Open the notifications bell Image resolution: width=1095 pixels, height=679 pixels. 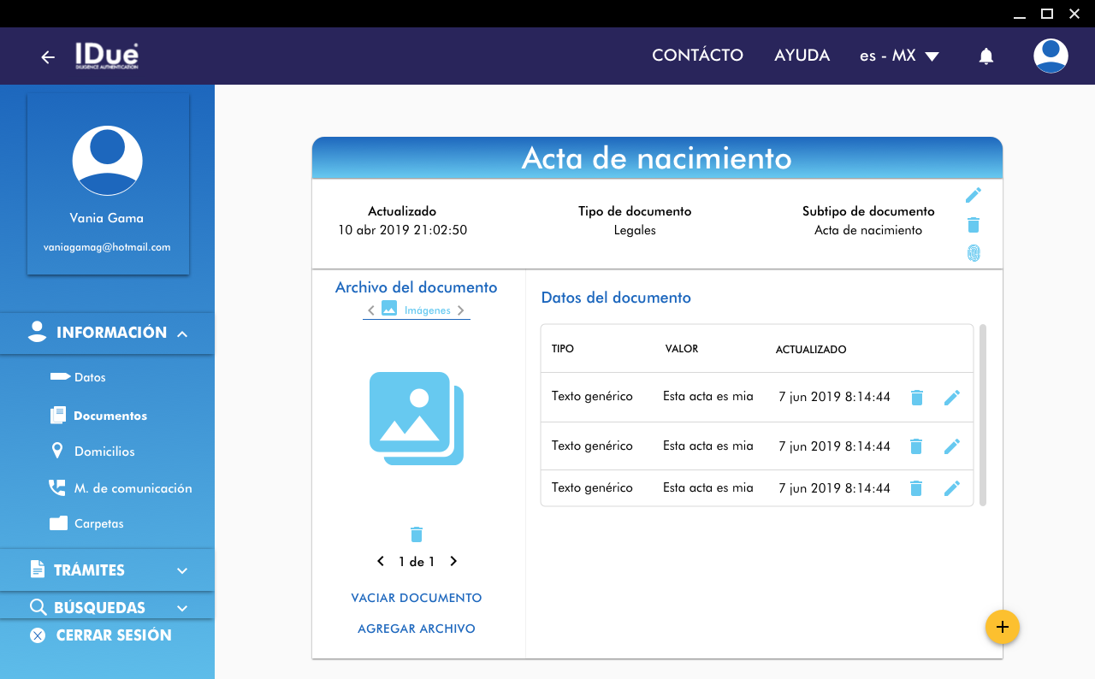(985, 56)
